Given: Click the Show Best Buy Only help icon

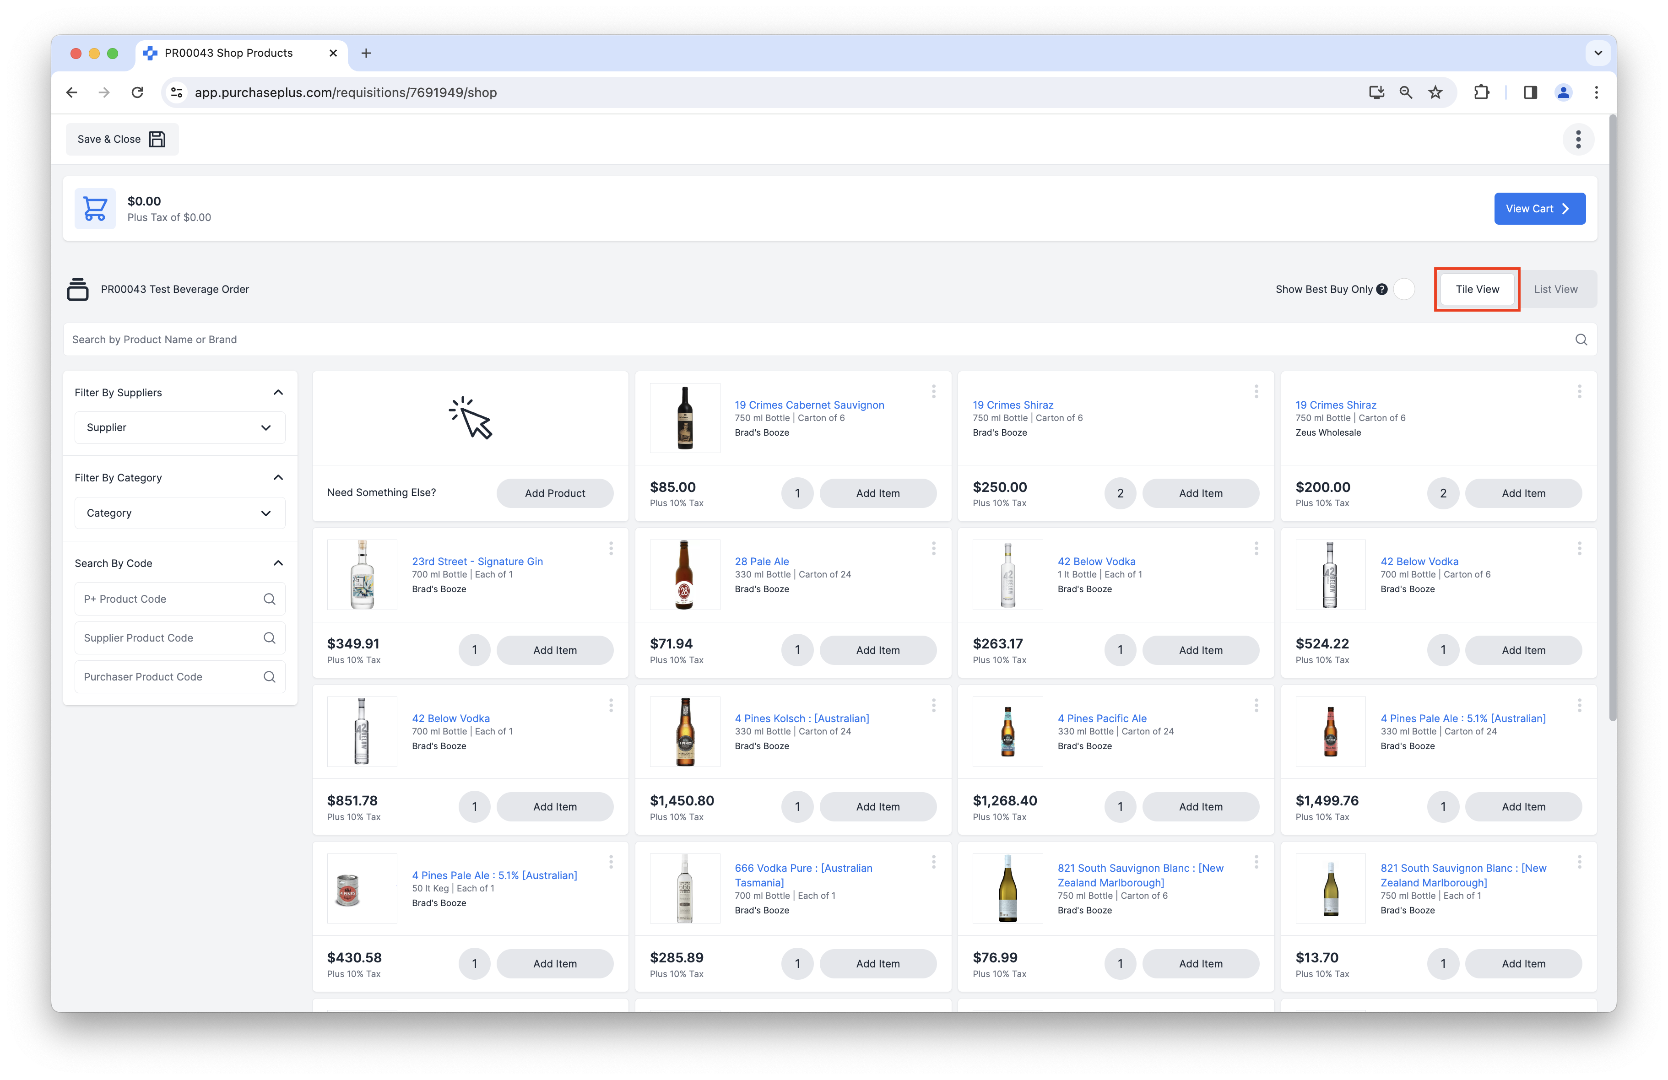Looking at the screenshot, I should 1382,289.
